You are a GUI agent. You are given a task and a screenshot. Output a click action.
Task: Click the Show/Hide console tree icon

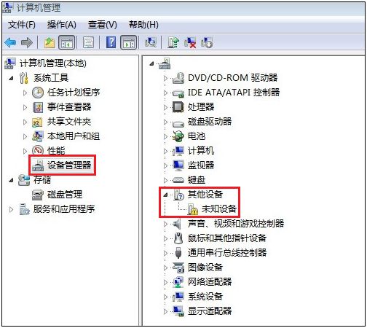point(67,42)
